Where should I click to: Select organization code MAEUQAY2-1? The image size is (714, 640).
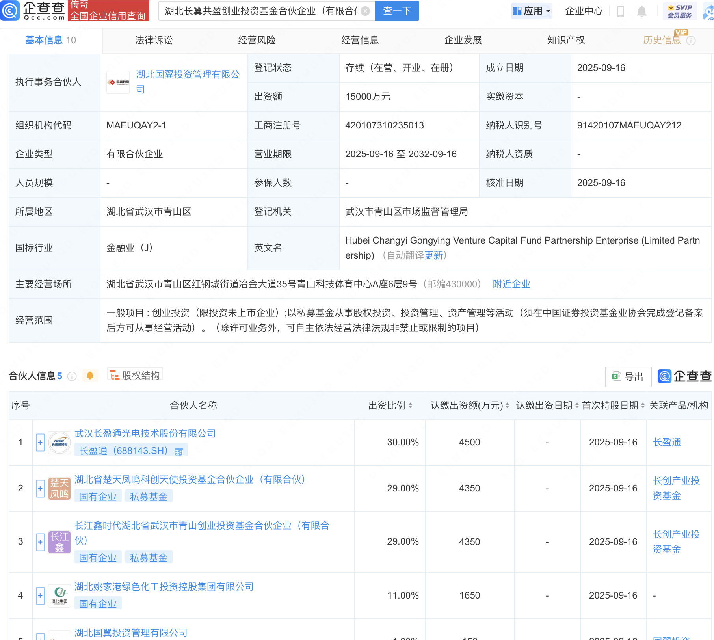coord(136,125)
